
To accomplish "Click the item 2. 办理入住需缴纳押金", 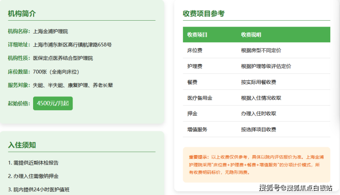I will point(33,176).
